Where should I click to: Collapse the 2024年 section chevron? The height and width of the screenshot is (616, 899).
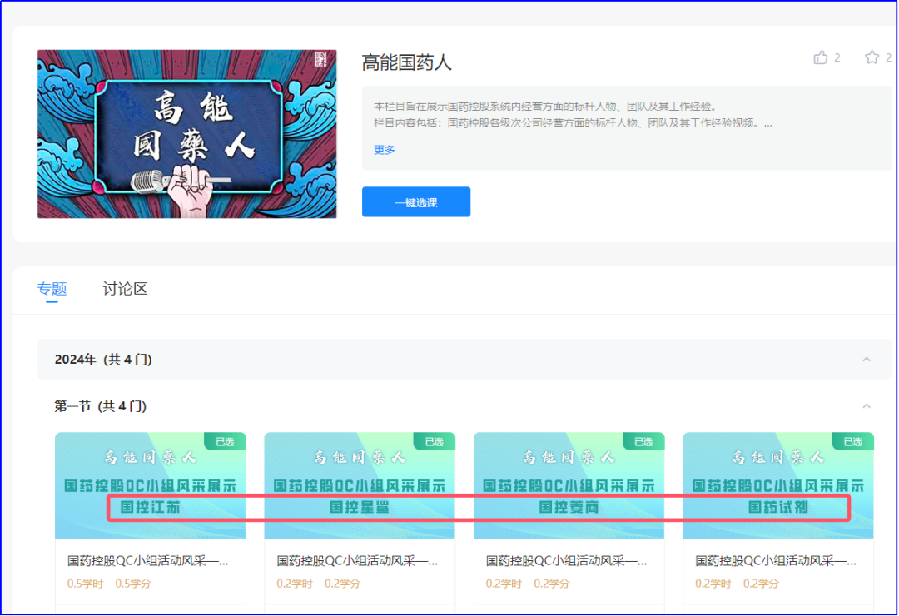pyautogui.click(x=867, y=360)
